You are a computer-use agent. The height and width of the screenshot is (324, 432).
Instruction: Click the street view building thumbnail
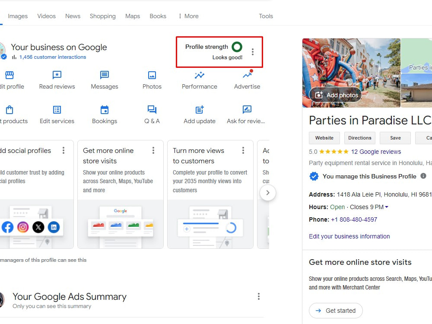[x=416, y=90]
